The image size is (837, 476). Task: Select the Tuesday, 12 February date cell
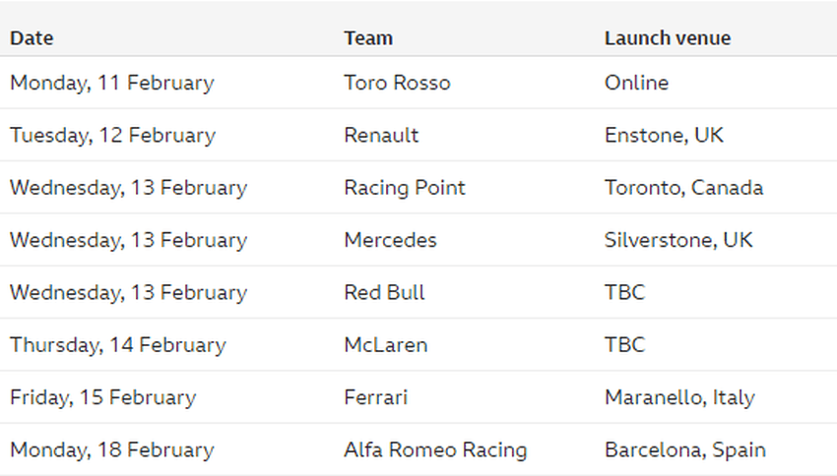point(112,135)
